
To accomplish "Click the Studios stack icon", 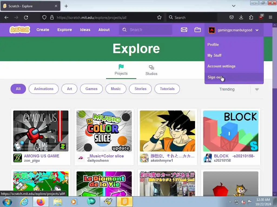I will tap(151, 67).
